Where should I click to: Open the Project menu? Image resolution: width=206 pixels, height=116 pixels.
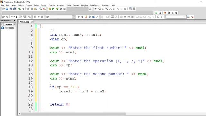(x=29, y=5)
